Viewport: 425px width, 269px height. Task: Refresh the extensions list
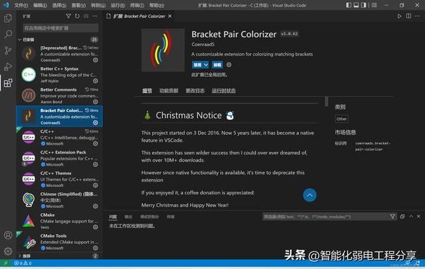76,16
